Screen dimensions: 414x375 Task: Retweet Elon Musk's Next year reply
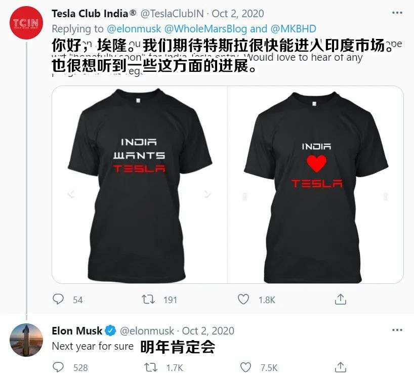(151, 367)
